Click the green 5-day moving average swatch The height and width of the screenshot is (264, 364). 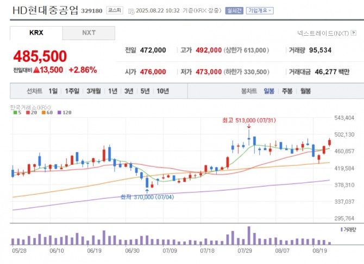pyautogui.click(x=15, y=113)
